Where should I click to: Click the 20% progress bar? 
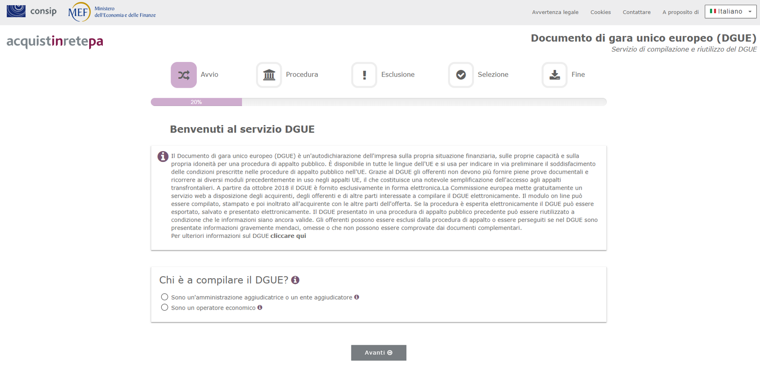point(196,102)
